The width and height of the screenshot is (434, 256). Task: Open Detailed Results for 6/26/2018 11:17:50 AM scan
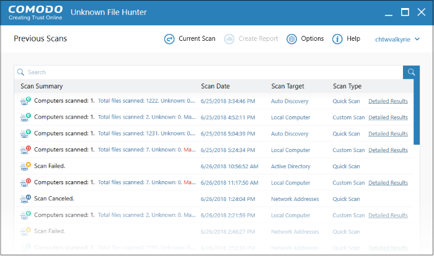388,182
